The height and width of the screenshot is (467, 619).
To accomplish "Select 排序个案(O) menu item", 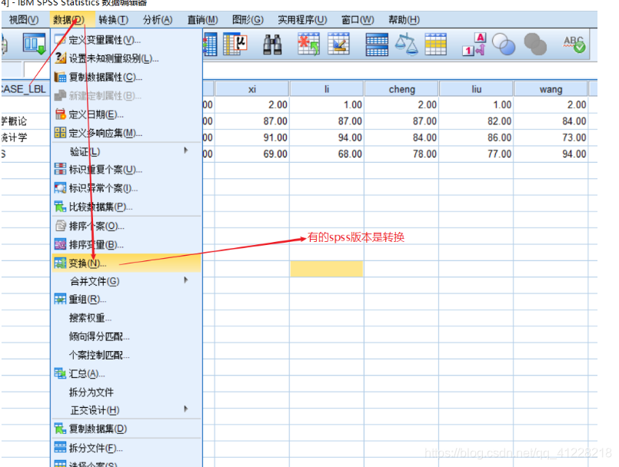I will tap(126, 226).
